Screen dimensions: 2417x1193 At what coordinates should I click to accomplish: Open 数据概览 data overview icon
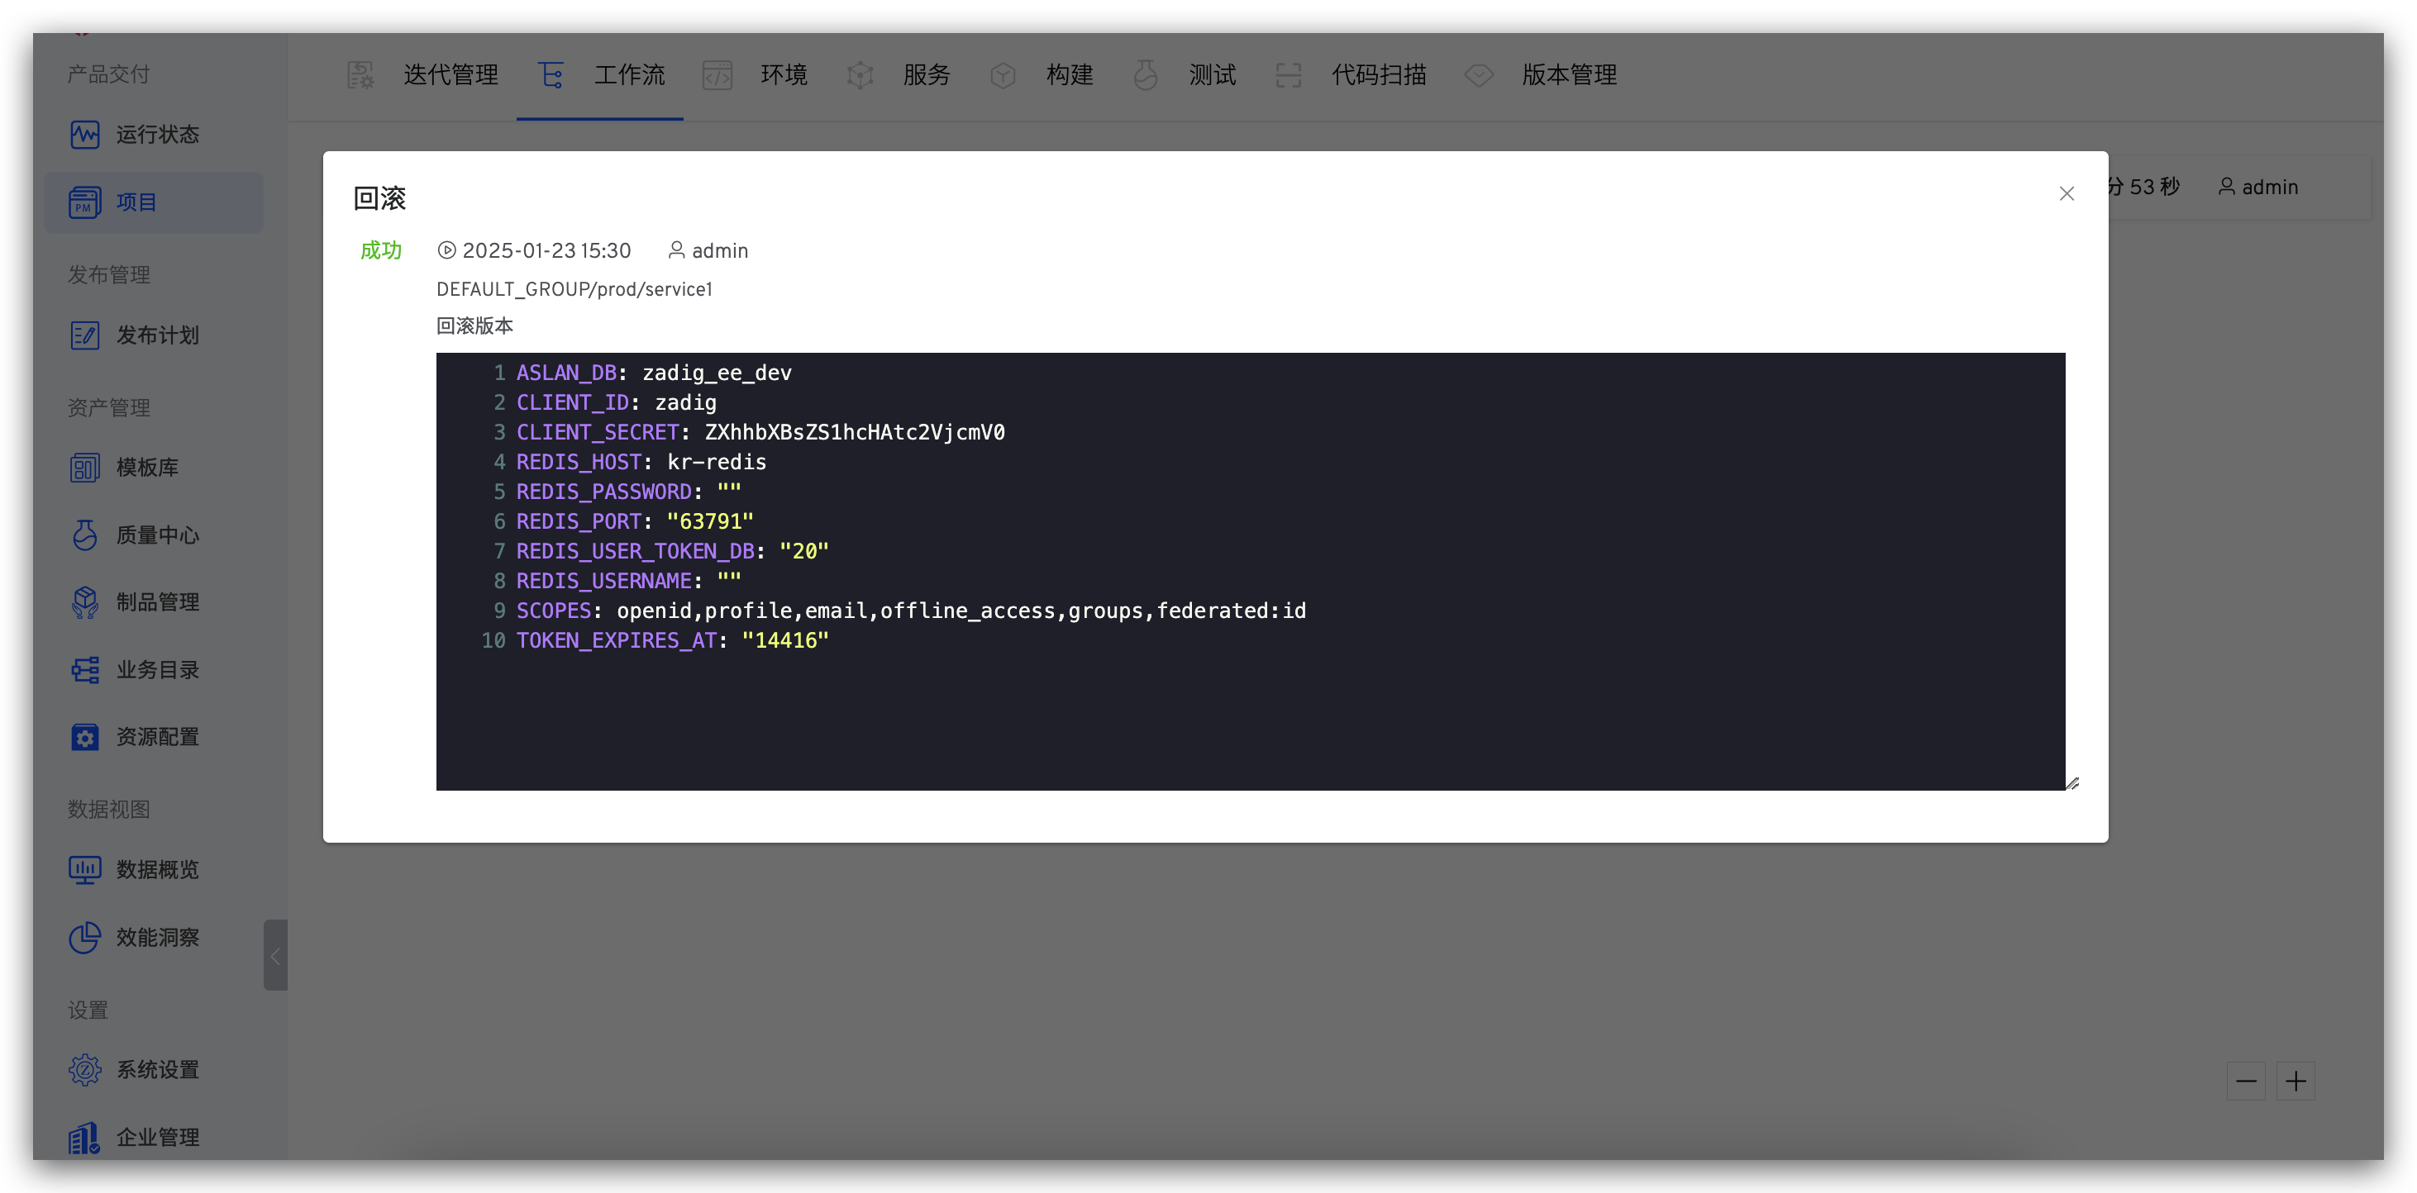(x=84, y=870)
